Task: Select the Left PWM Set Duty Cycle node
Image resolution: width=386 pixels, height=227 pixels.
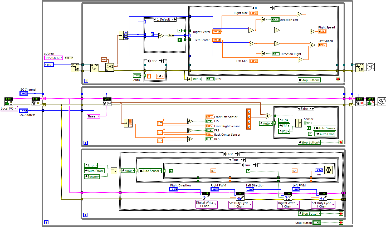Action: (323, 196)
